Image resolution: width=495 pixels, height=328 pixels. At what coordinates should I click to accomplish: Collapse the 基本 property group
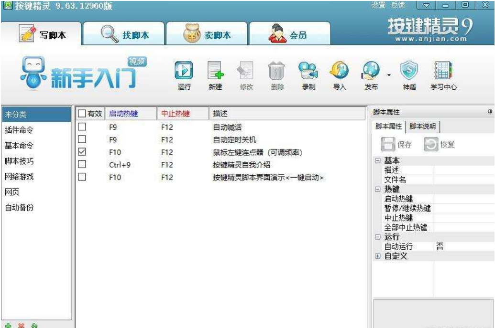pyautogui.click(x=377, y=160)
